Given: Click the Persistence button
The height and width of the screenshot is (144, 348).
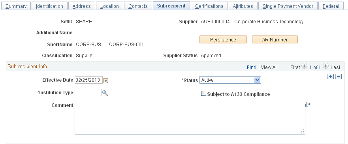Looking at the screenshot, I should tap(223, 40).
